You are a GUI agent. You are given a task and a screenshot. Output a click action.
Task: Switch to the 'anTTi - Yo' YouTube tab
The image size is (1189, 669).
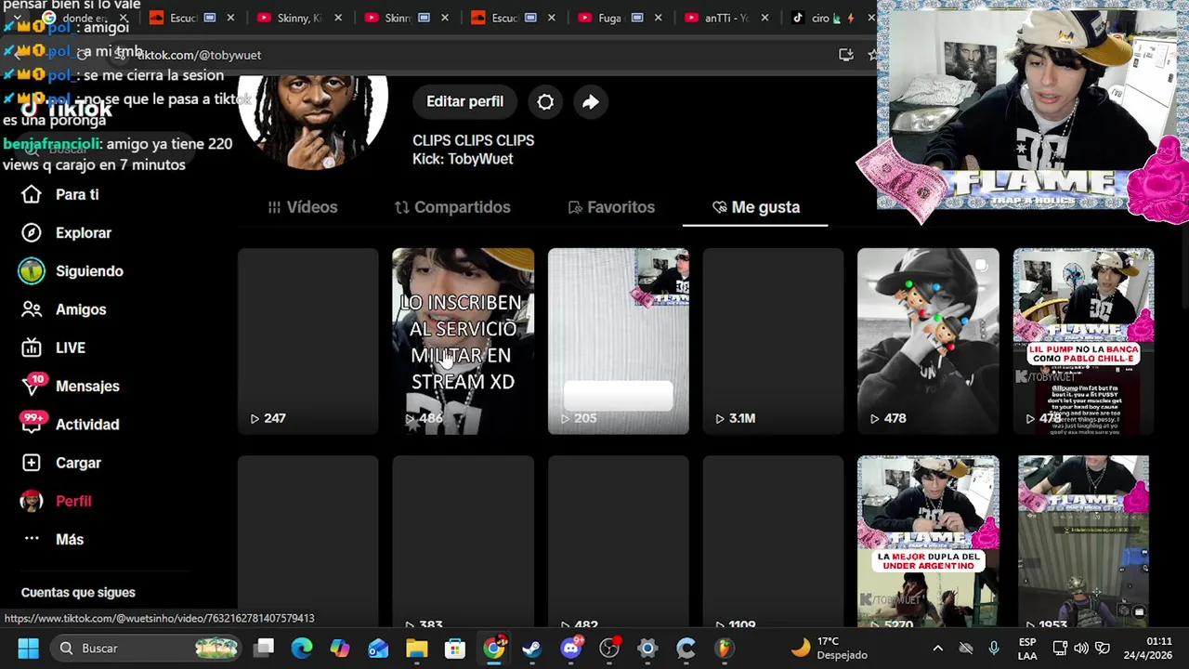726,18
